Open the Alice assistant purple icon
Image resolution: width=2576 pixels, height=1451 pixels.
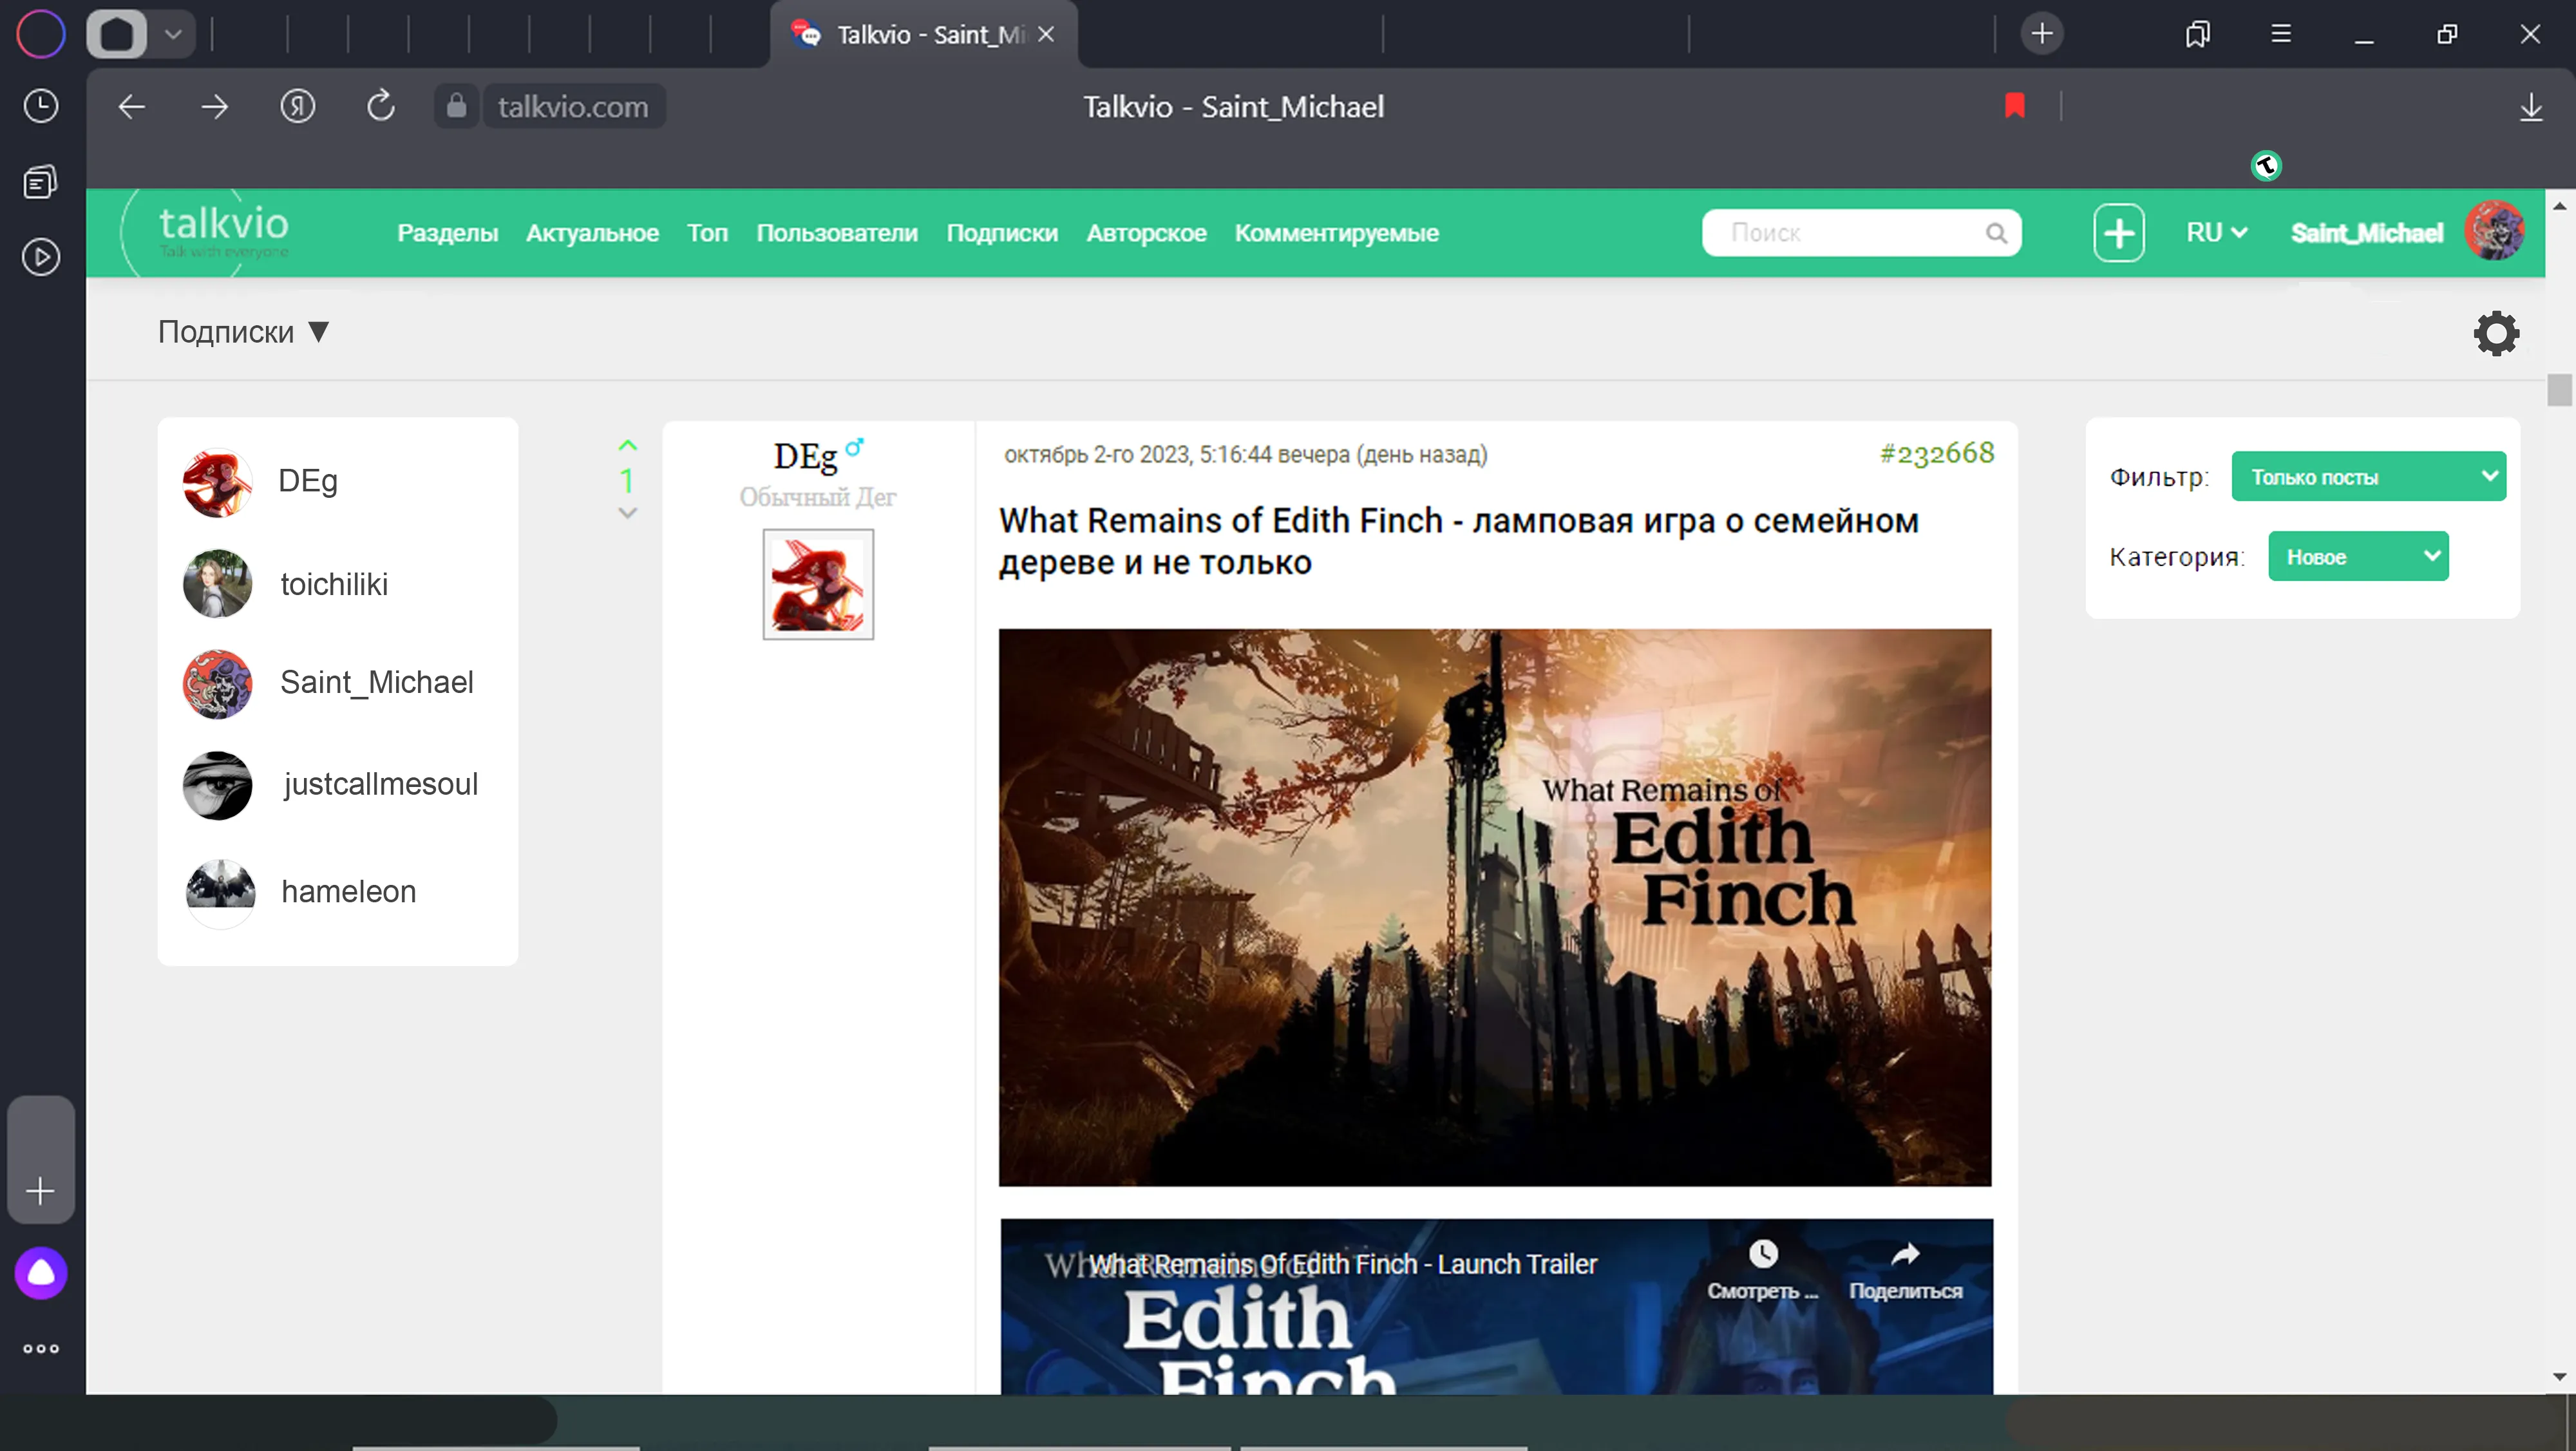point(41,1273)
